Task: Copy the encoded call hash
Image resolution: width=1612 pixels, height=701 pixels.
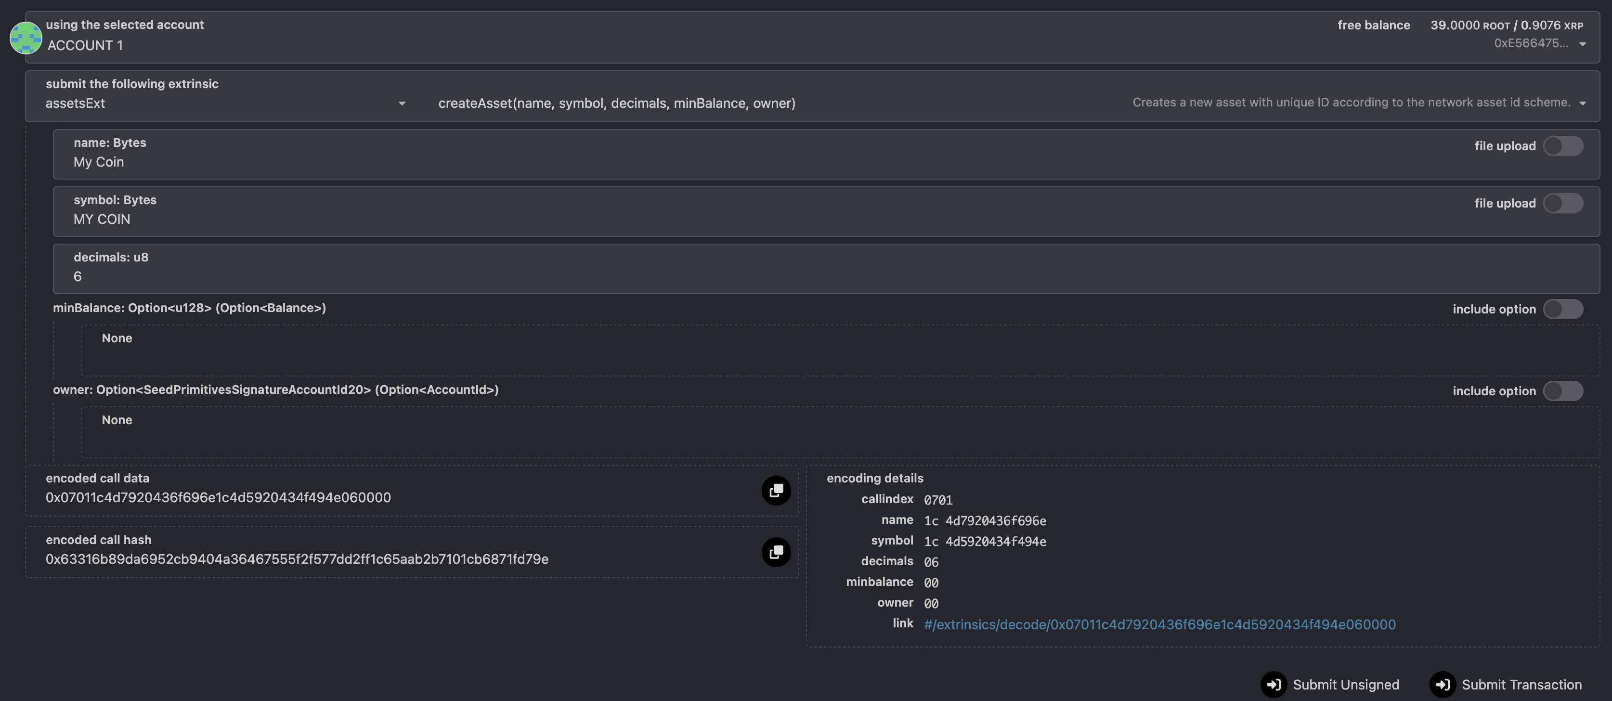Action: click(776, 552)
